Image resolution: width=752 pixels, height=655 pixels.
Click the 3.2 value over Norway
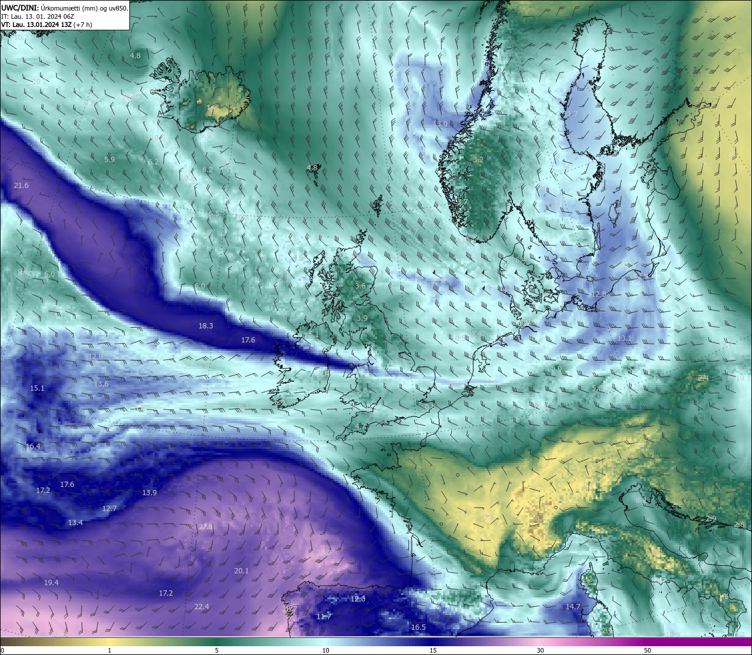tap(478, 160)
